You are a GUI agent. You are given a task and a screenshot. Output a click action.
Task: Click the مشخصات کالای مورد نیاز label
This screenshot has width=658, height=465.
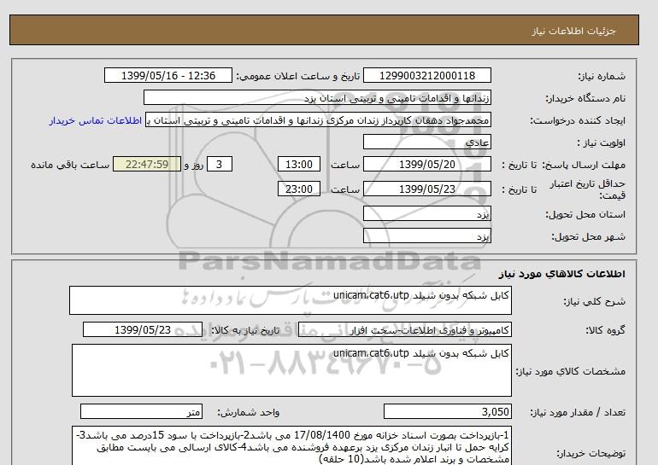click(x=570, y=371)
